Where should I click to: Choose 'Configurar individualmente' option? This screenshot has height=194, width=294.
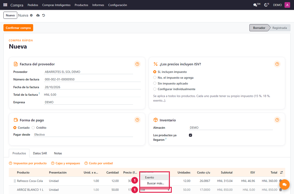click(x=155, y=89)
